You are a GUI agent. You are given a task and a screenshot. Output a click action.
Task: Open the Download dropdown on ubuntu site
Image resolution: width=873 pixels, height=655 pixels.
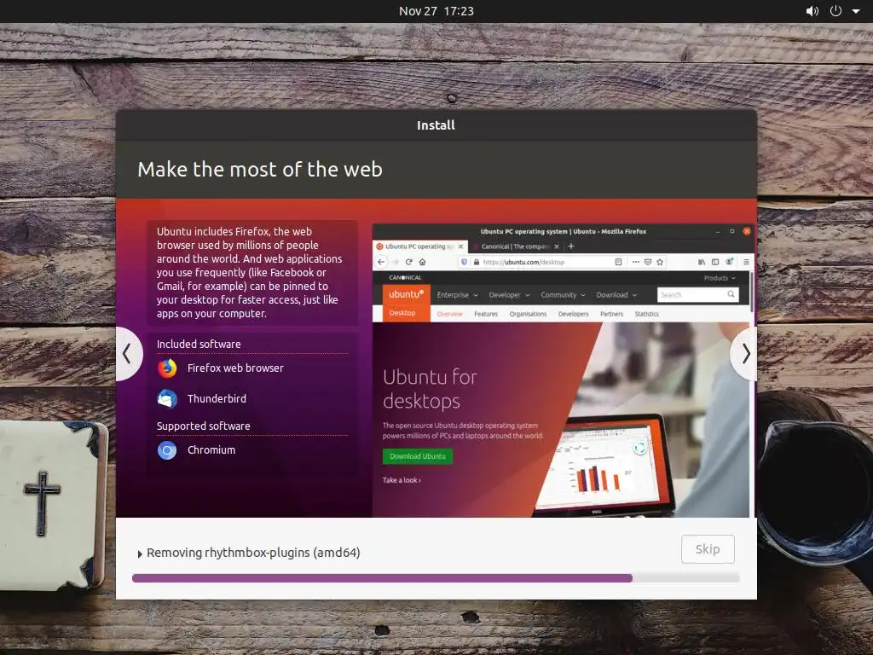(x=616, y=295)
